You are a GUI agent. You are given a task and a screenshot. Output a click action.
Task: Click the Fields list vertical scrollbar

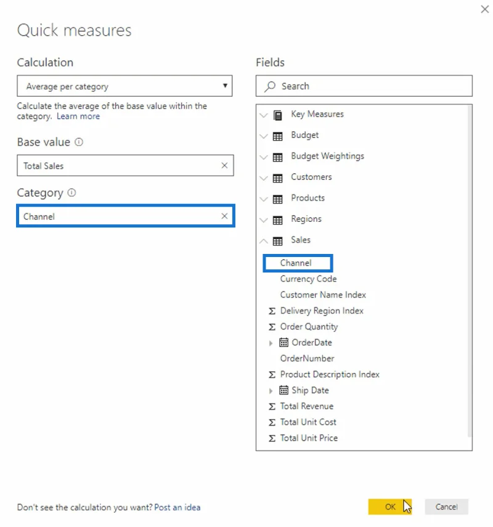coord(469,271)
